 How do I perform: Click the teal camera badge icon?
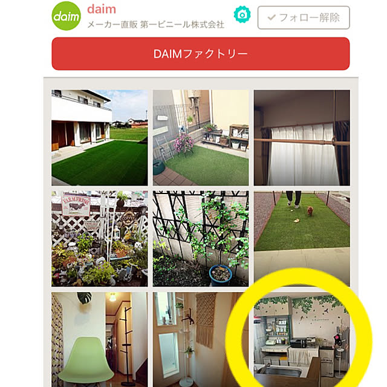point(242,15)
